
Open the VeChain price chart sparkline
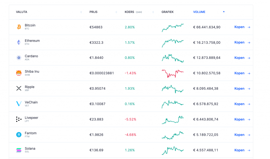pos(173,104)
